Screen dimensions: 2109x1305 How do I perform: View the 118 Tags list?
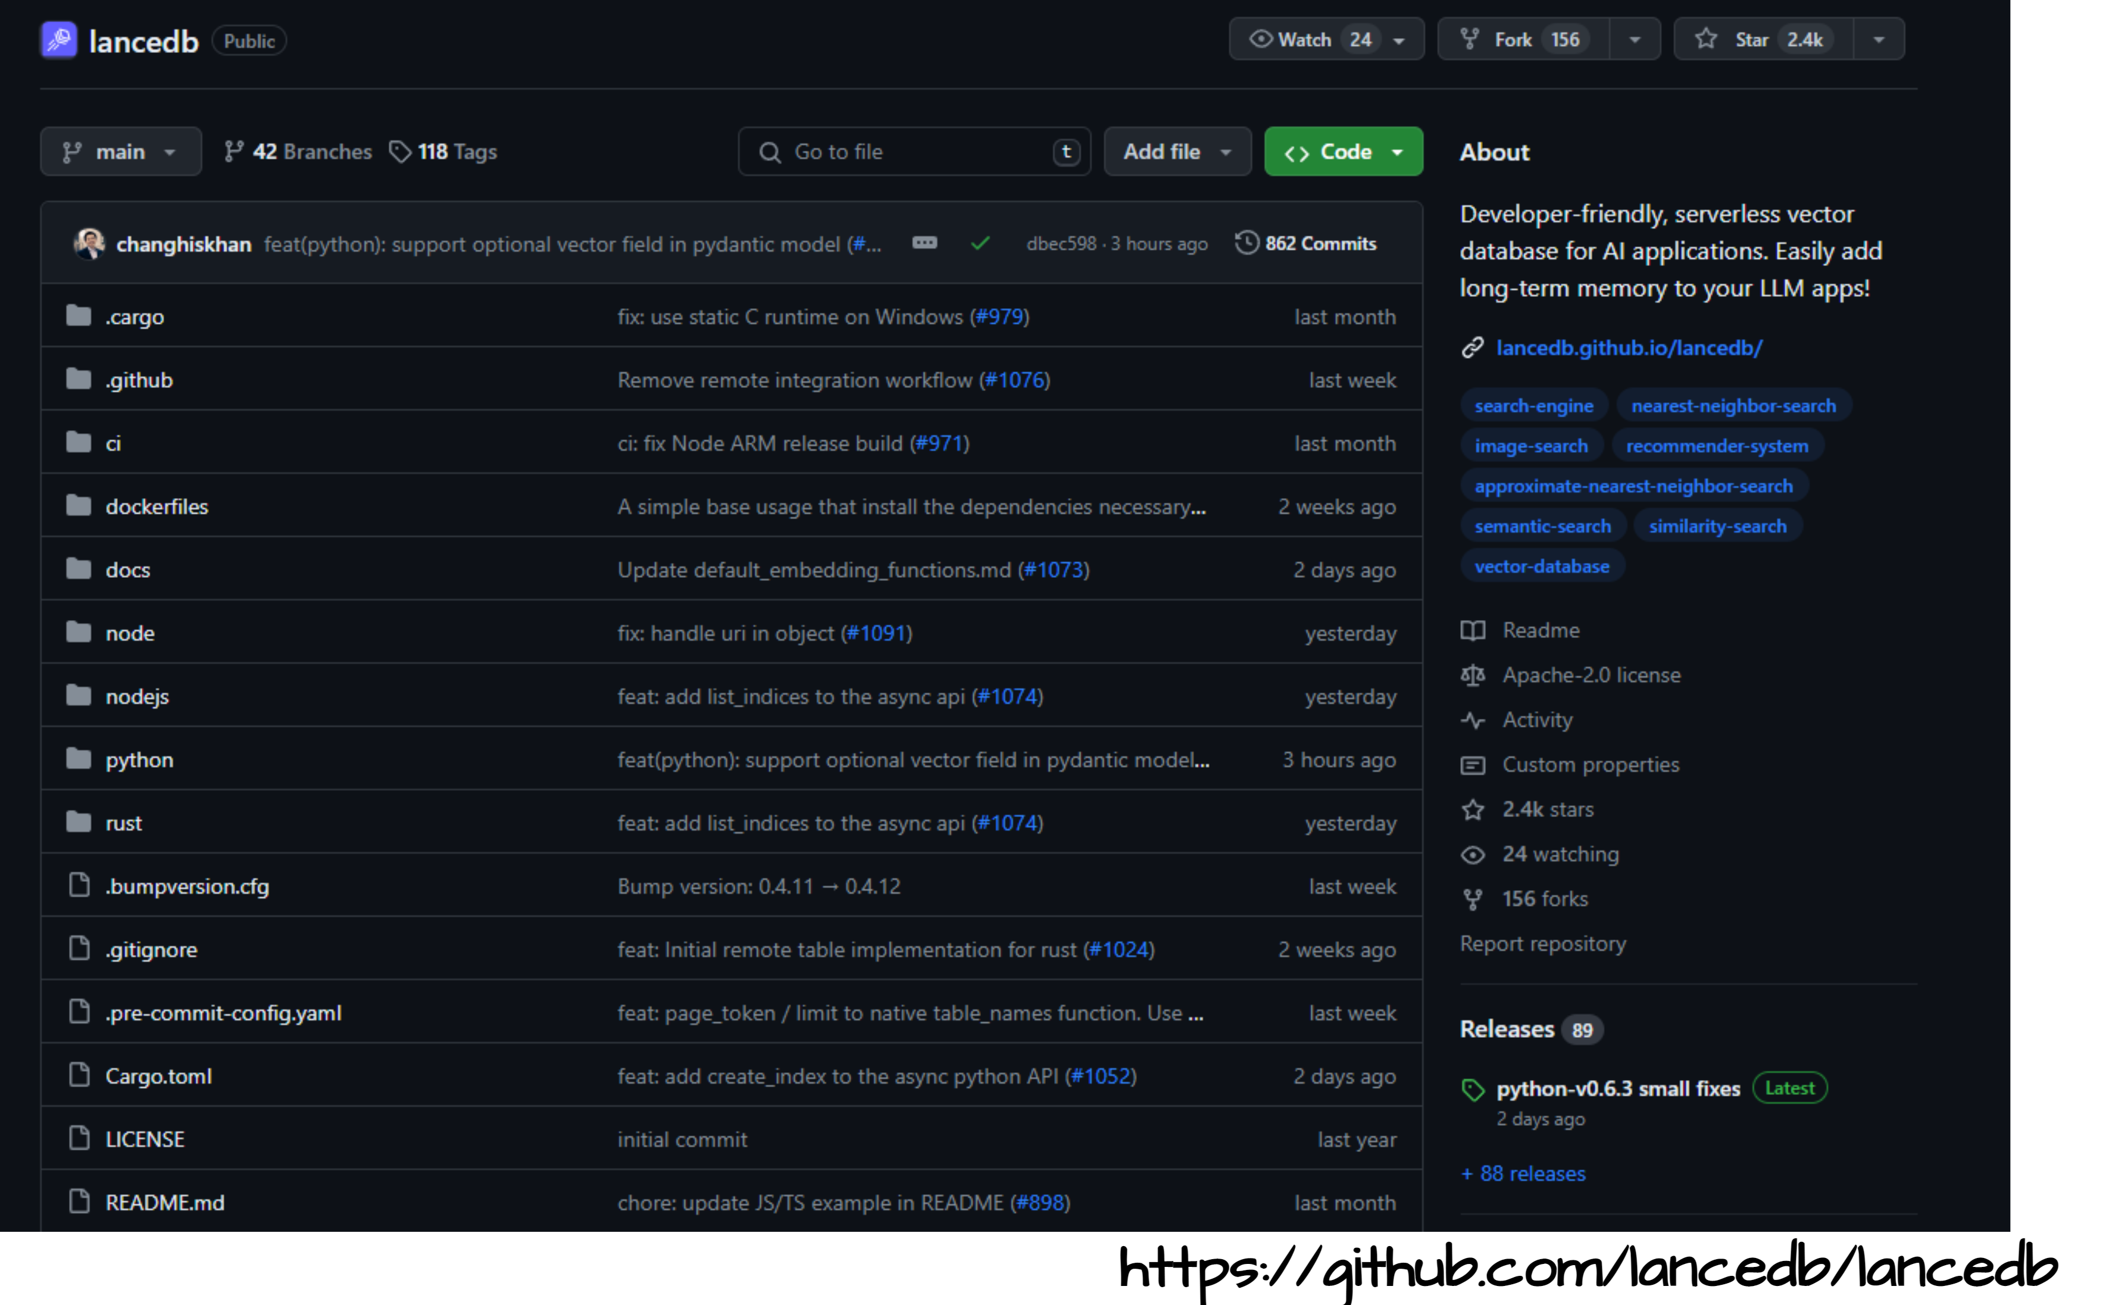coord(443,152)
